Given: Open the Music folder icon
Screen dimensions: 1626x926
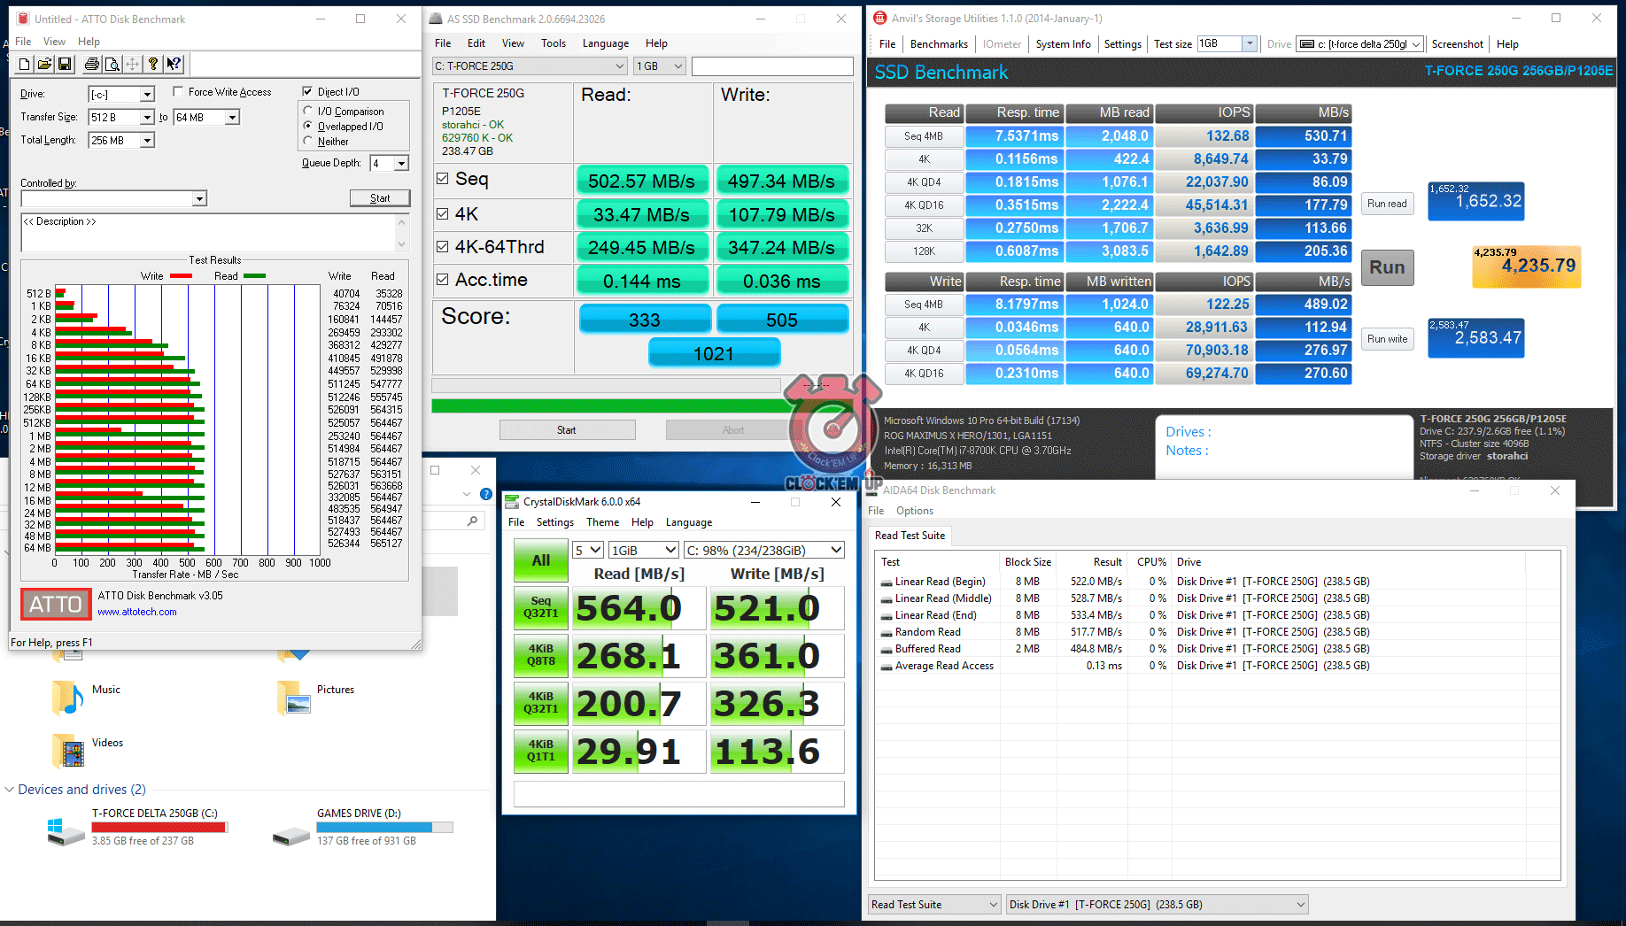Looking at the screenshot, I should [x=68, y=698].
